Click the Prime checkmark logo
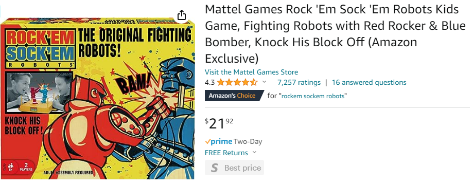 click(x=218, y=141)
